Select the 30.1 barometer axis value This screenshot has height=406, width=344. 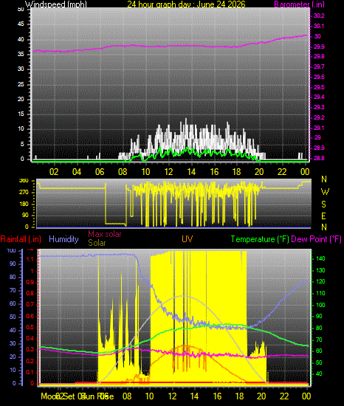pos(319,26)
